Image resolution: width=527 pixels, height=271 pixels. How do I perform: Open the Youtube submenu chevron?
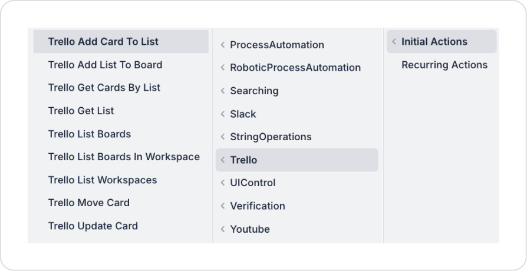click(223, 229)
